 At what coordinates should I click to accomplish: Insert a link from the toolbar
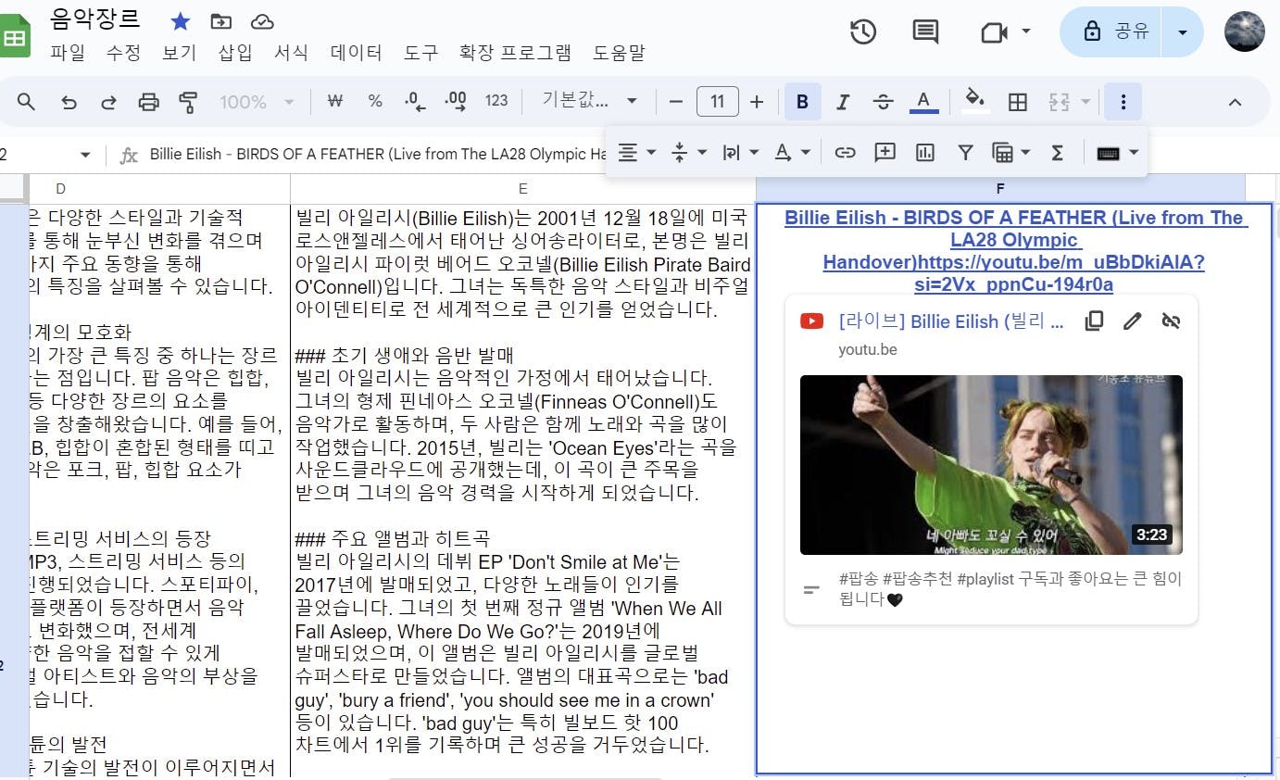tap(845, 153)
